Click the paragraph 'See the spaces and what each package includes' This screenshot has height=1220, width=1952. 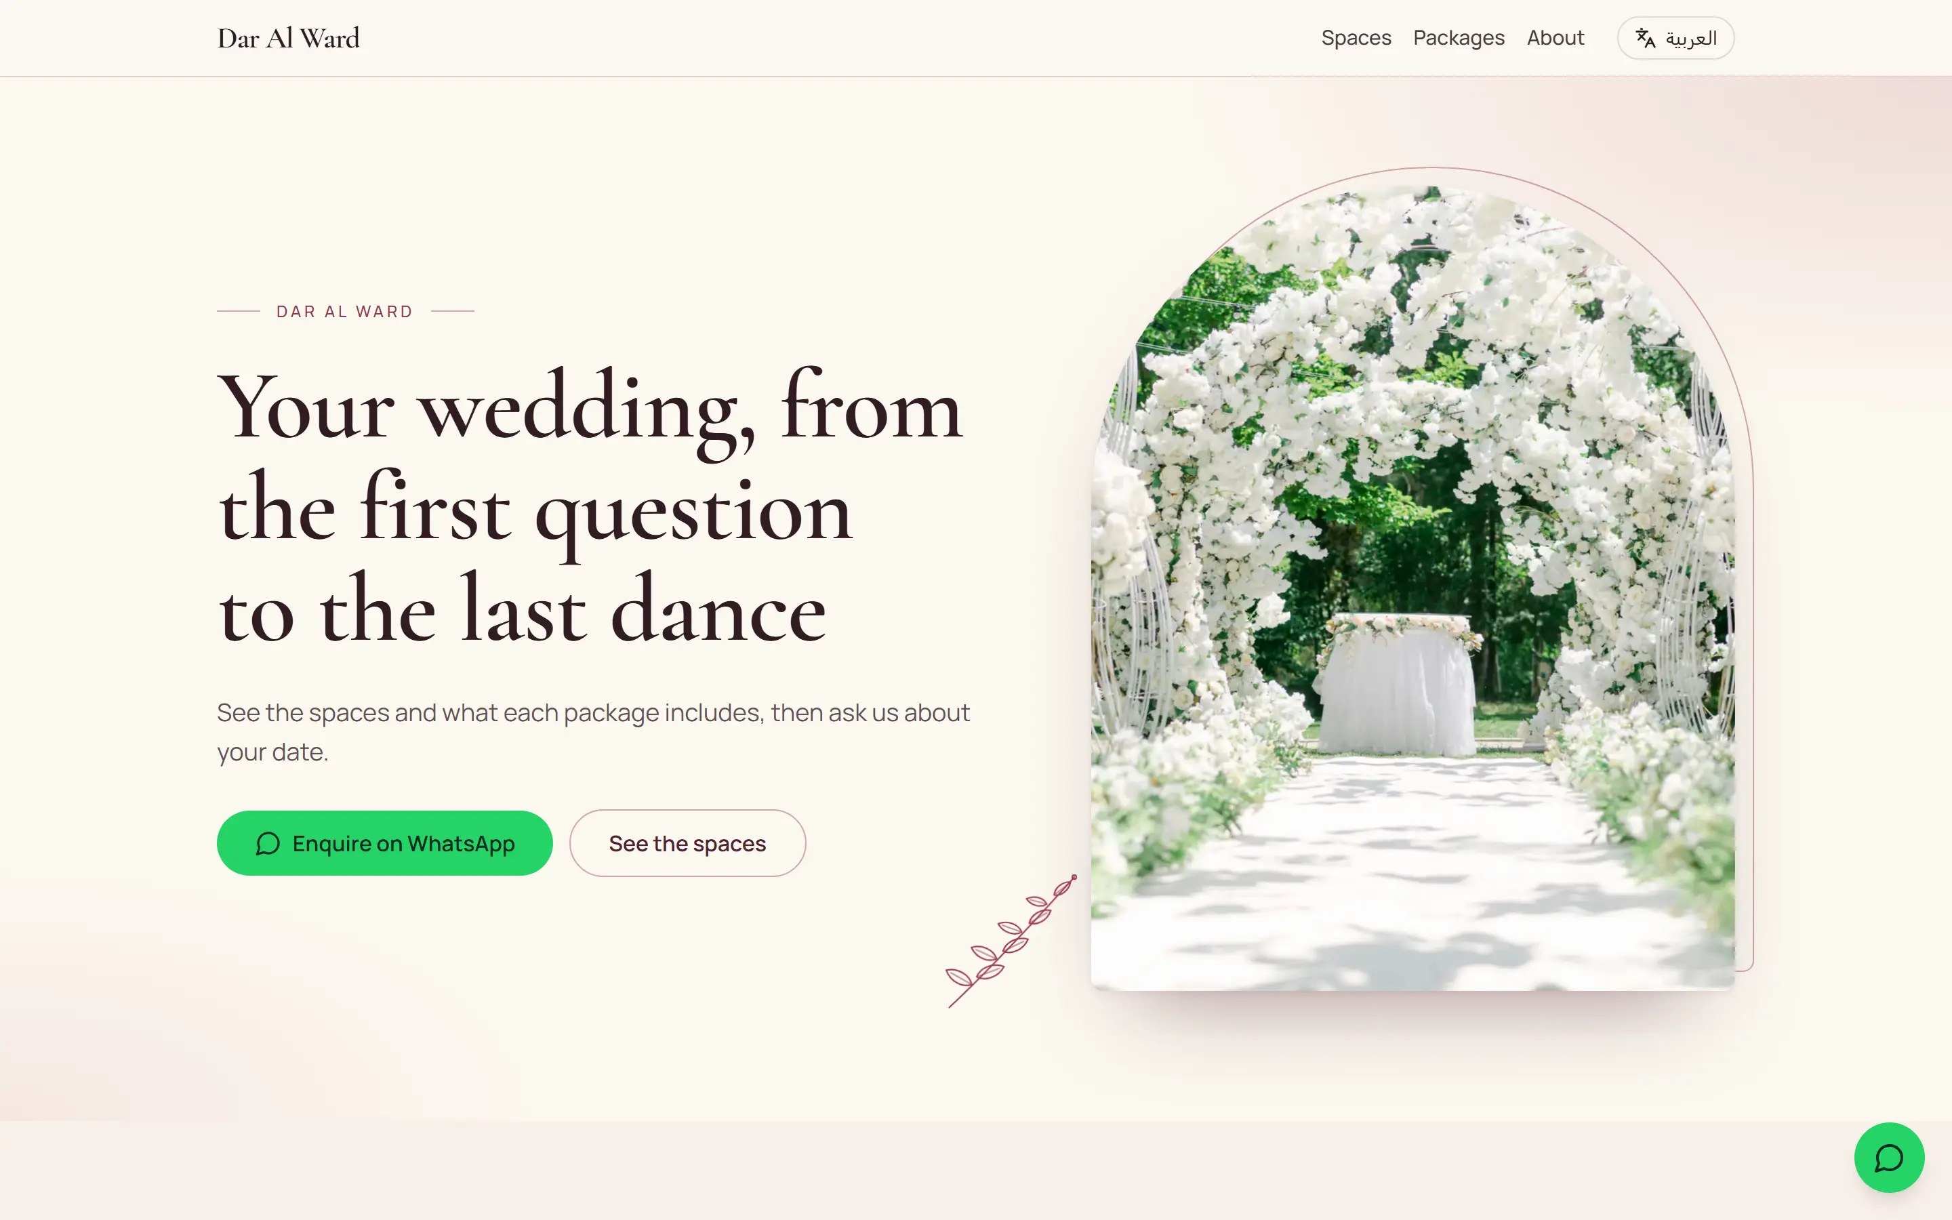click(x=594, y=732)
